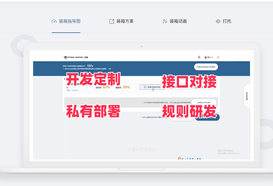Viewport: 273px width, 186px height.
Task: Click the 载重率 39% value
Action: 126,87
